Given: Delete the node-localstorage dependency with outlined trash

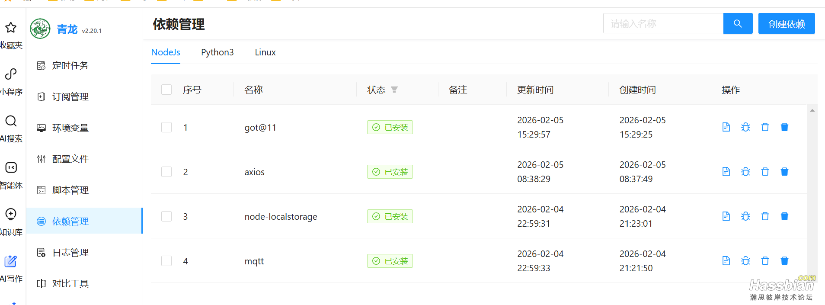Looking at the screenshot, I should point(765,216).
